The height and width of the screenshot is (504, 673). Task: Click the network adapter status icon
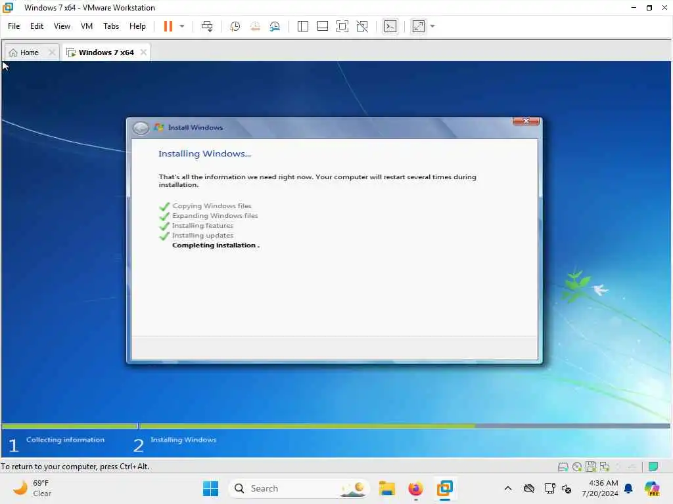click(x=605, y=467)
